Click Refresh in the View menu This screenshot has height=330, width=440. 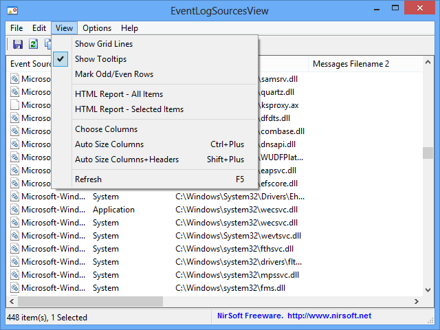(155, 179)
